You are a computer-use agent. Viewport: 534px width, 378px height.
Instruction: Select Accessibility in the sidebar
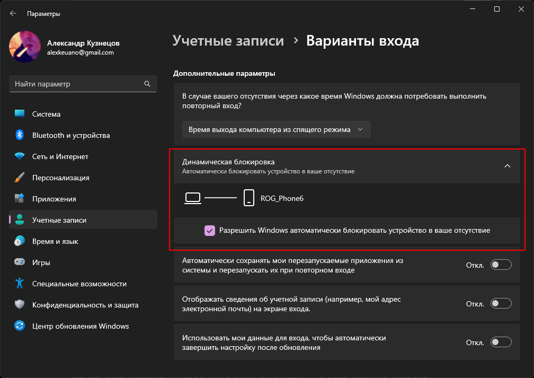(x=79, y=284)
